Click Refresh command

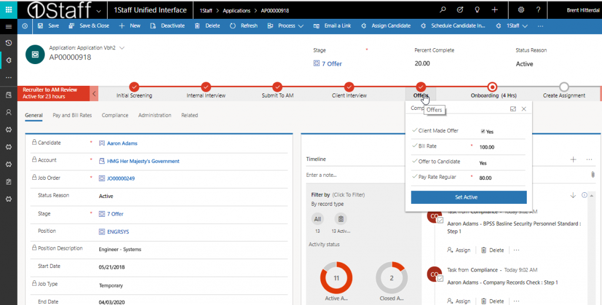244,26
